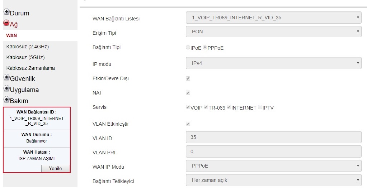The height and width of the screenshot is (188, 367).
Task: Expand Güvenlik section plus icon
Action: (x=6, y=78)
